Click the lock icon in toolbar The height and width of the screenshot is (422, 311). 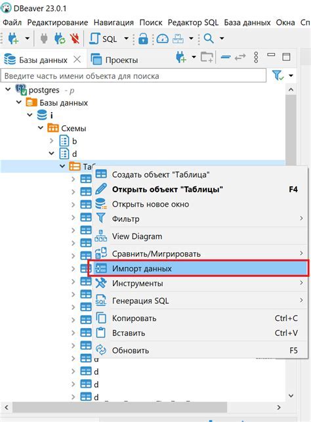[x=143, y=39]
